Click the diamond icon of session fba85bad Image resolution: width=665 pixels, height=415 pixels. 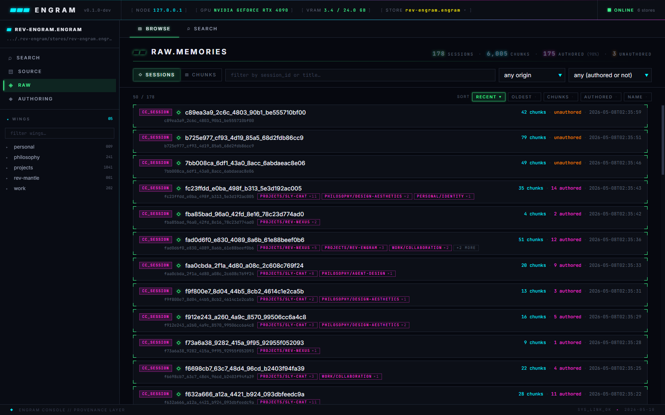(179, 214)
